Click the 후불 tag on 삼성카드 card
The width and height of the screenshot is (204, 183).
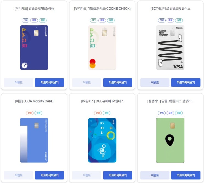tap(170, 113)
